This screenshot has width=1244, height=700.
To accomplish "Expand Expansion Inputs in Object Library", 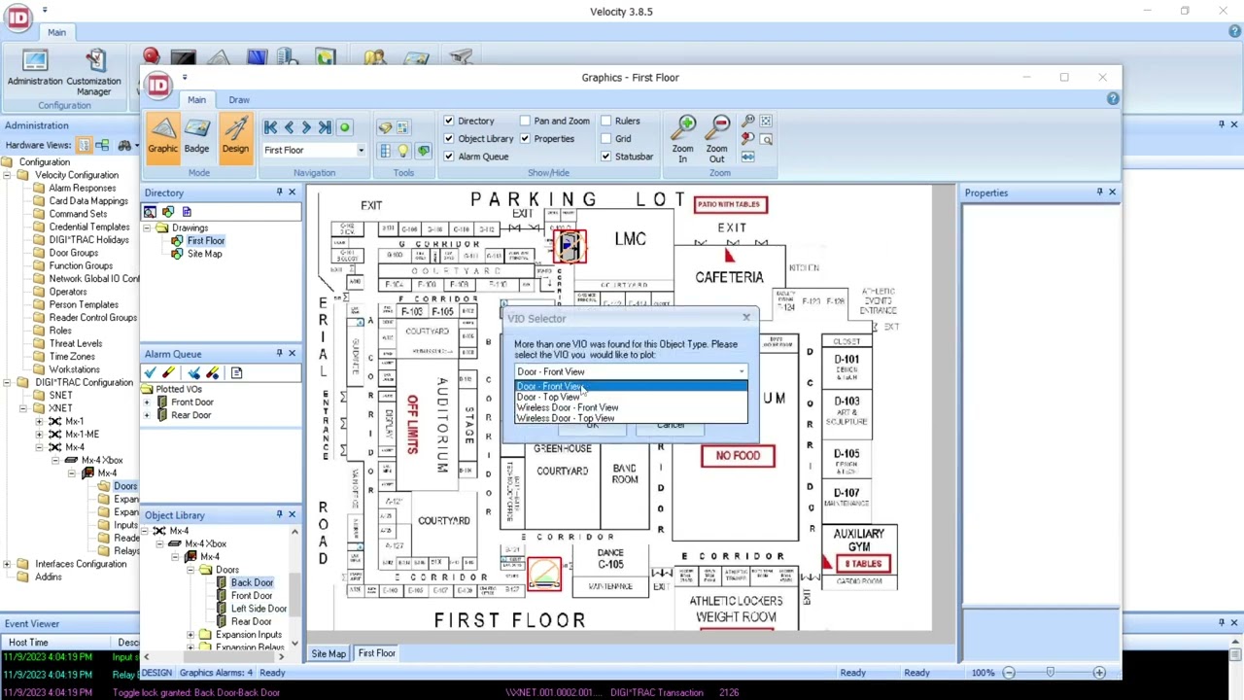I will click(x=191, y=635).
